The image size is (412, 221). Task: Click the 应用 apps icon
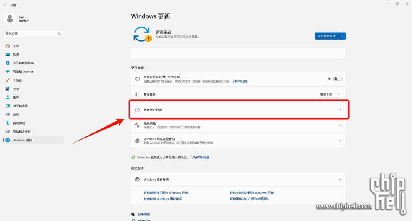pyautogui.click(x=8, y=89)
